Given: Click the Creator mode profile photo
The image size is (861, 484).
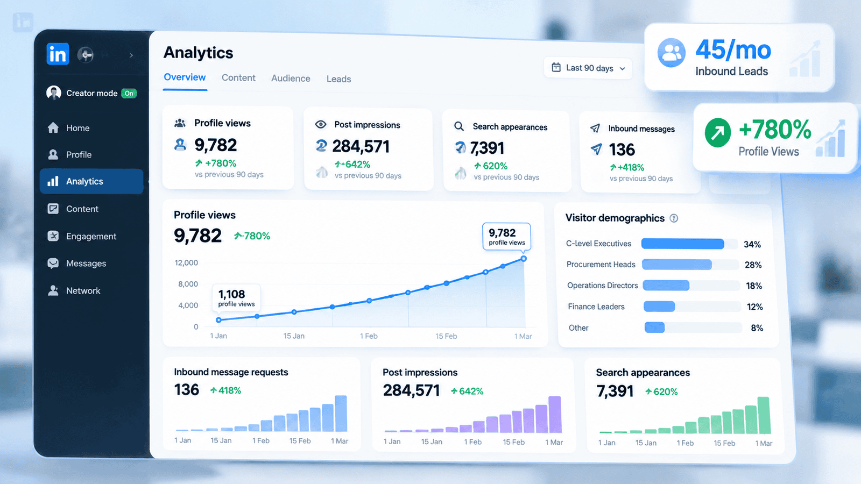Looking at the screenshot, I should click(53, 92).
